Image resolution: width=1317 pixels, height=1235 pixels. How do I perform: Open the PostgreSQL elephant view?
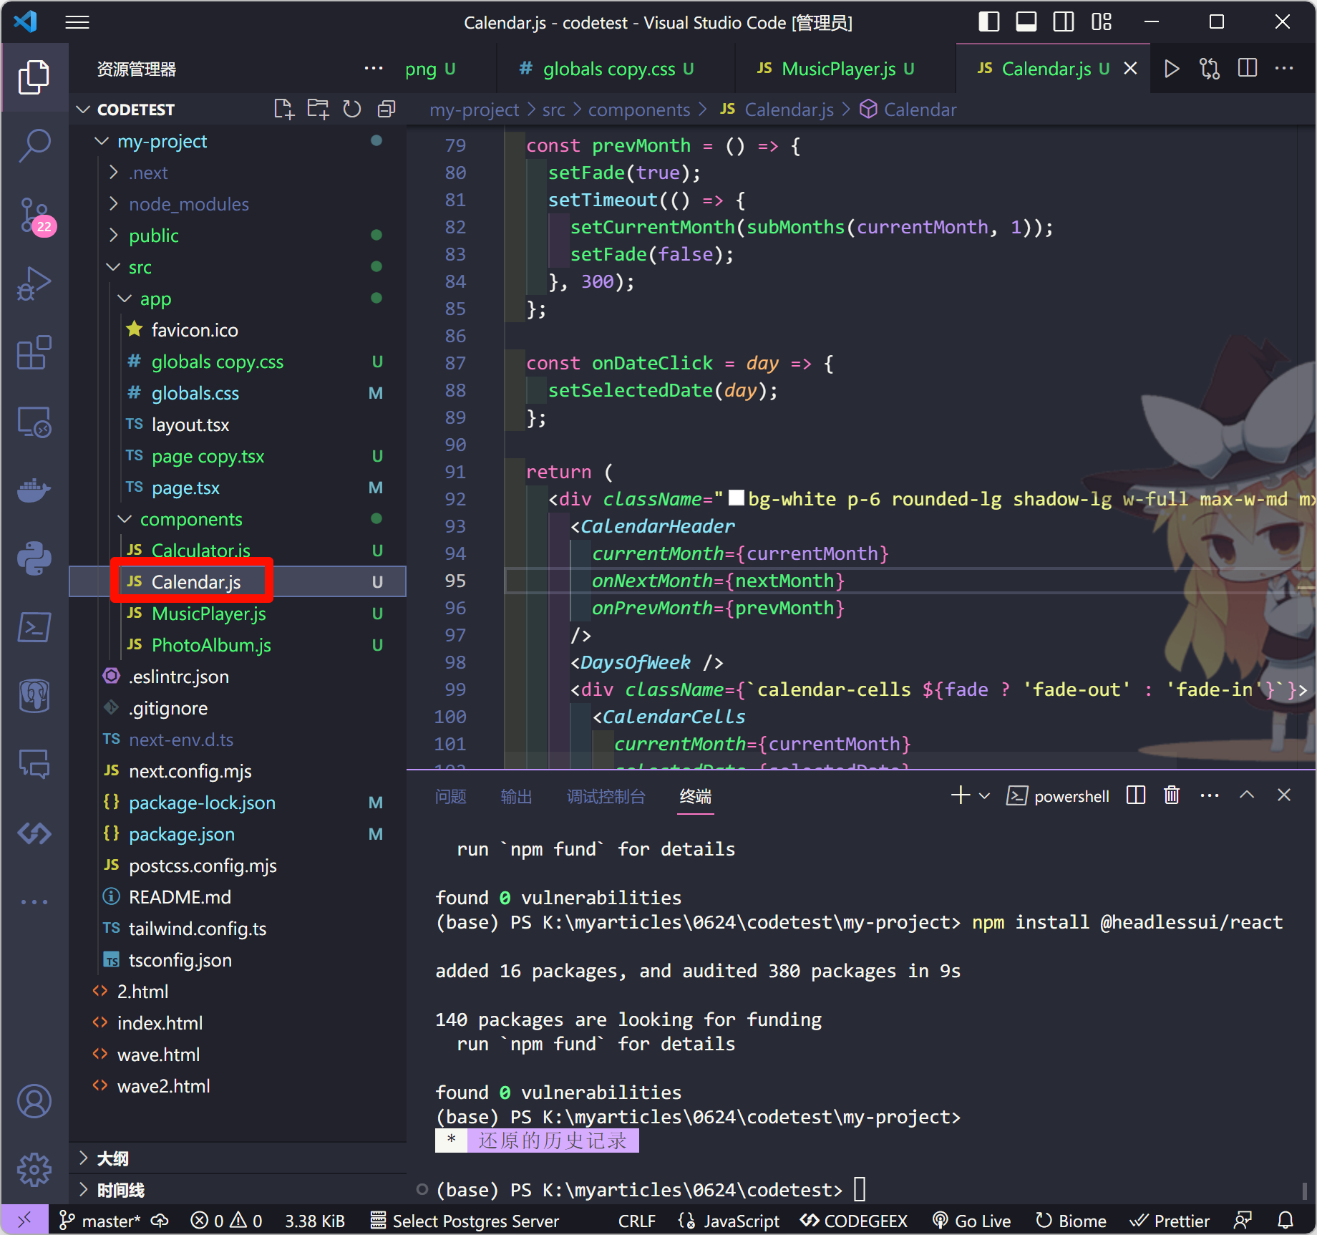tap(34, 696)
